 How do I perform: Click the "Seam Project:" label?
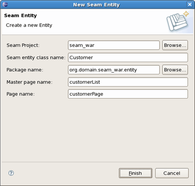(23, 45)
